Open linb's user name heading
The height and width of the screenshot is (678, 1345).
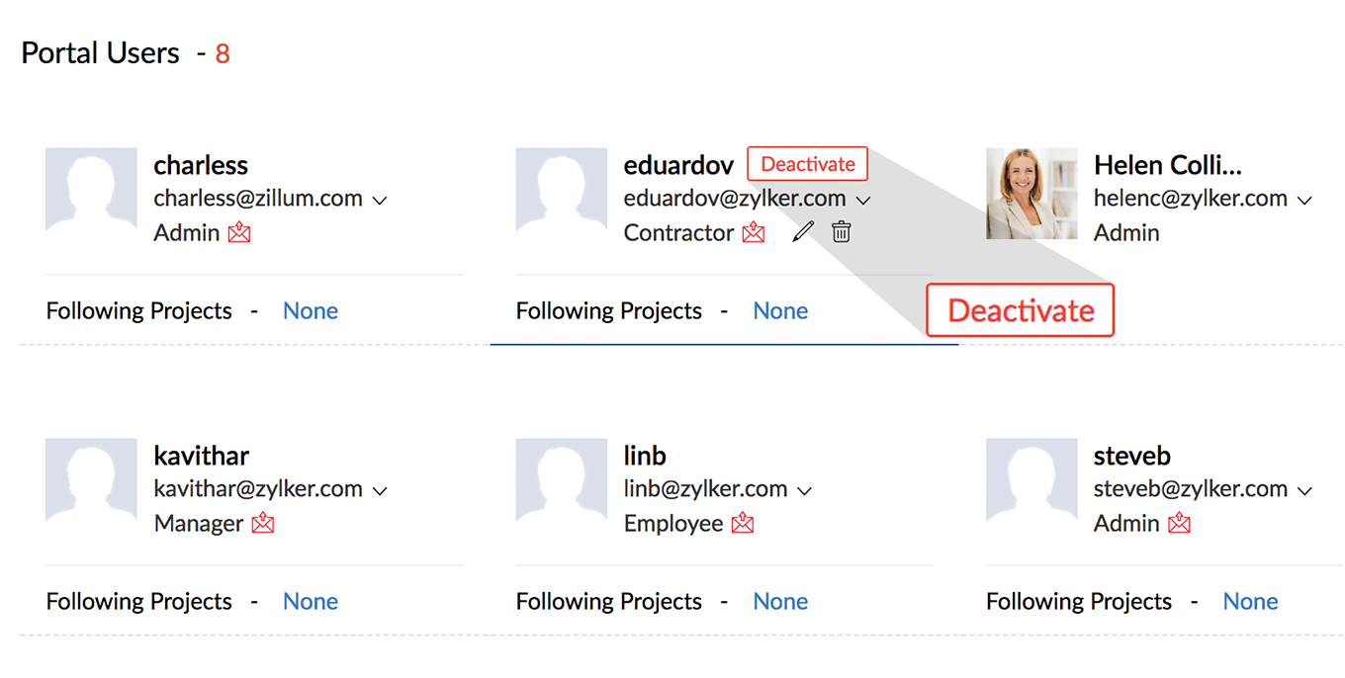click(x=645, y=457)
